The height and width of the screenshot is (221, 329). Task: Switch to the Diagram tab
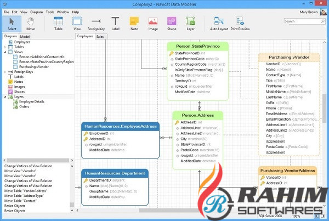pos(10,36)
